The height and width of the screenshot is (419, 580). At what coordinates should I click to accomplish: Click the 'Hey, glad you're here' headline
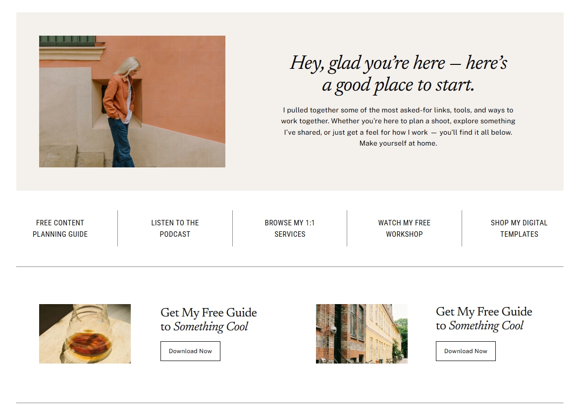coord(398,62)
